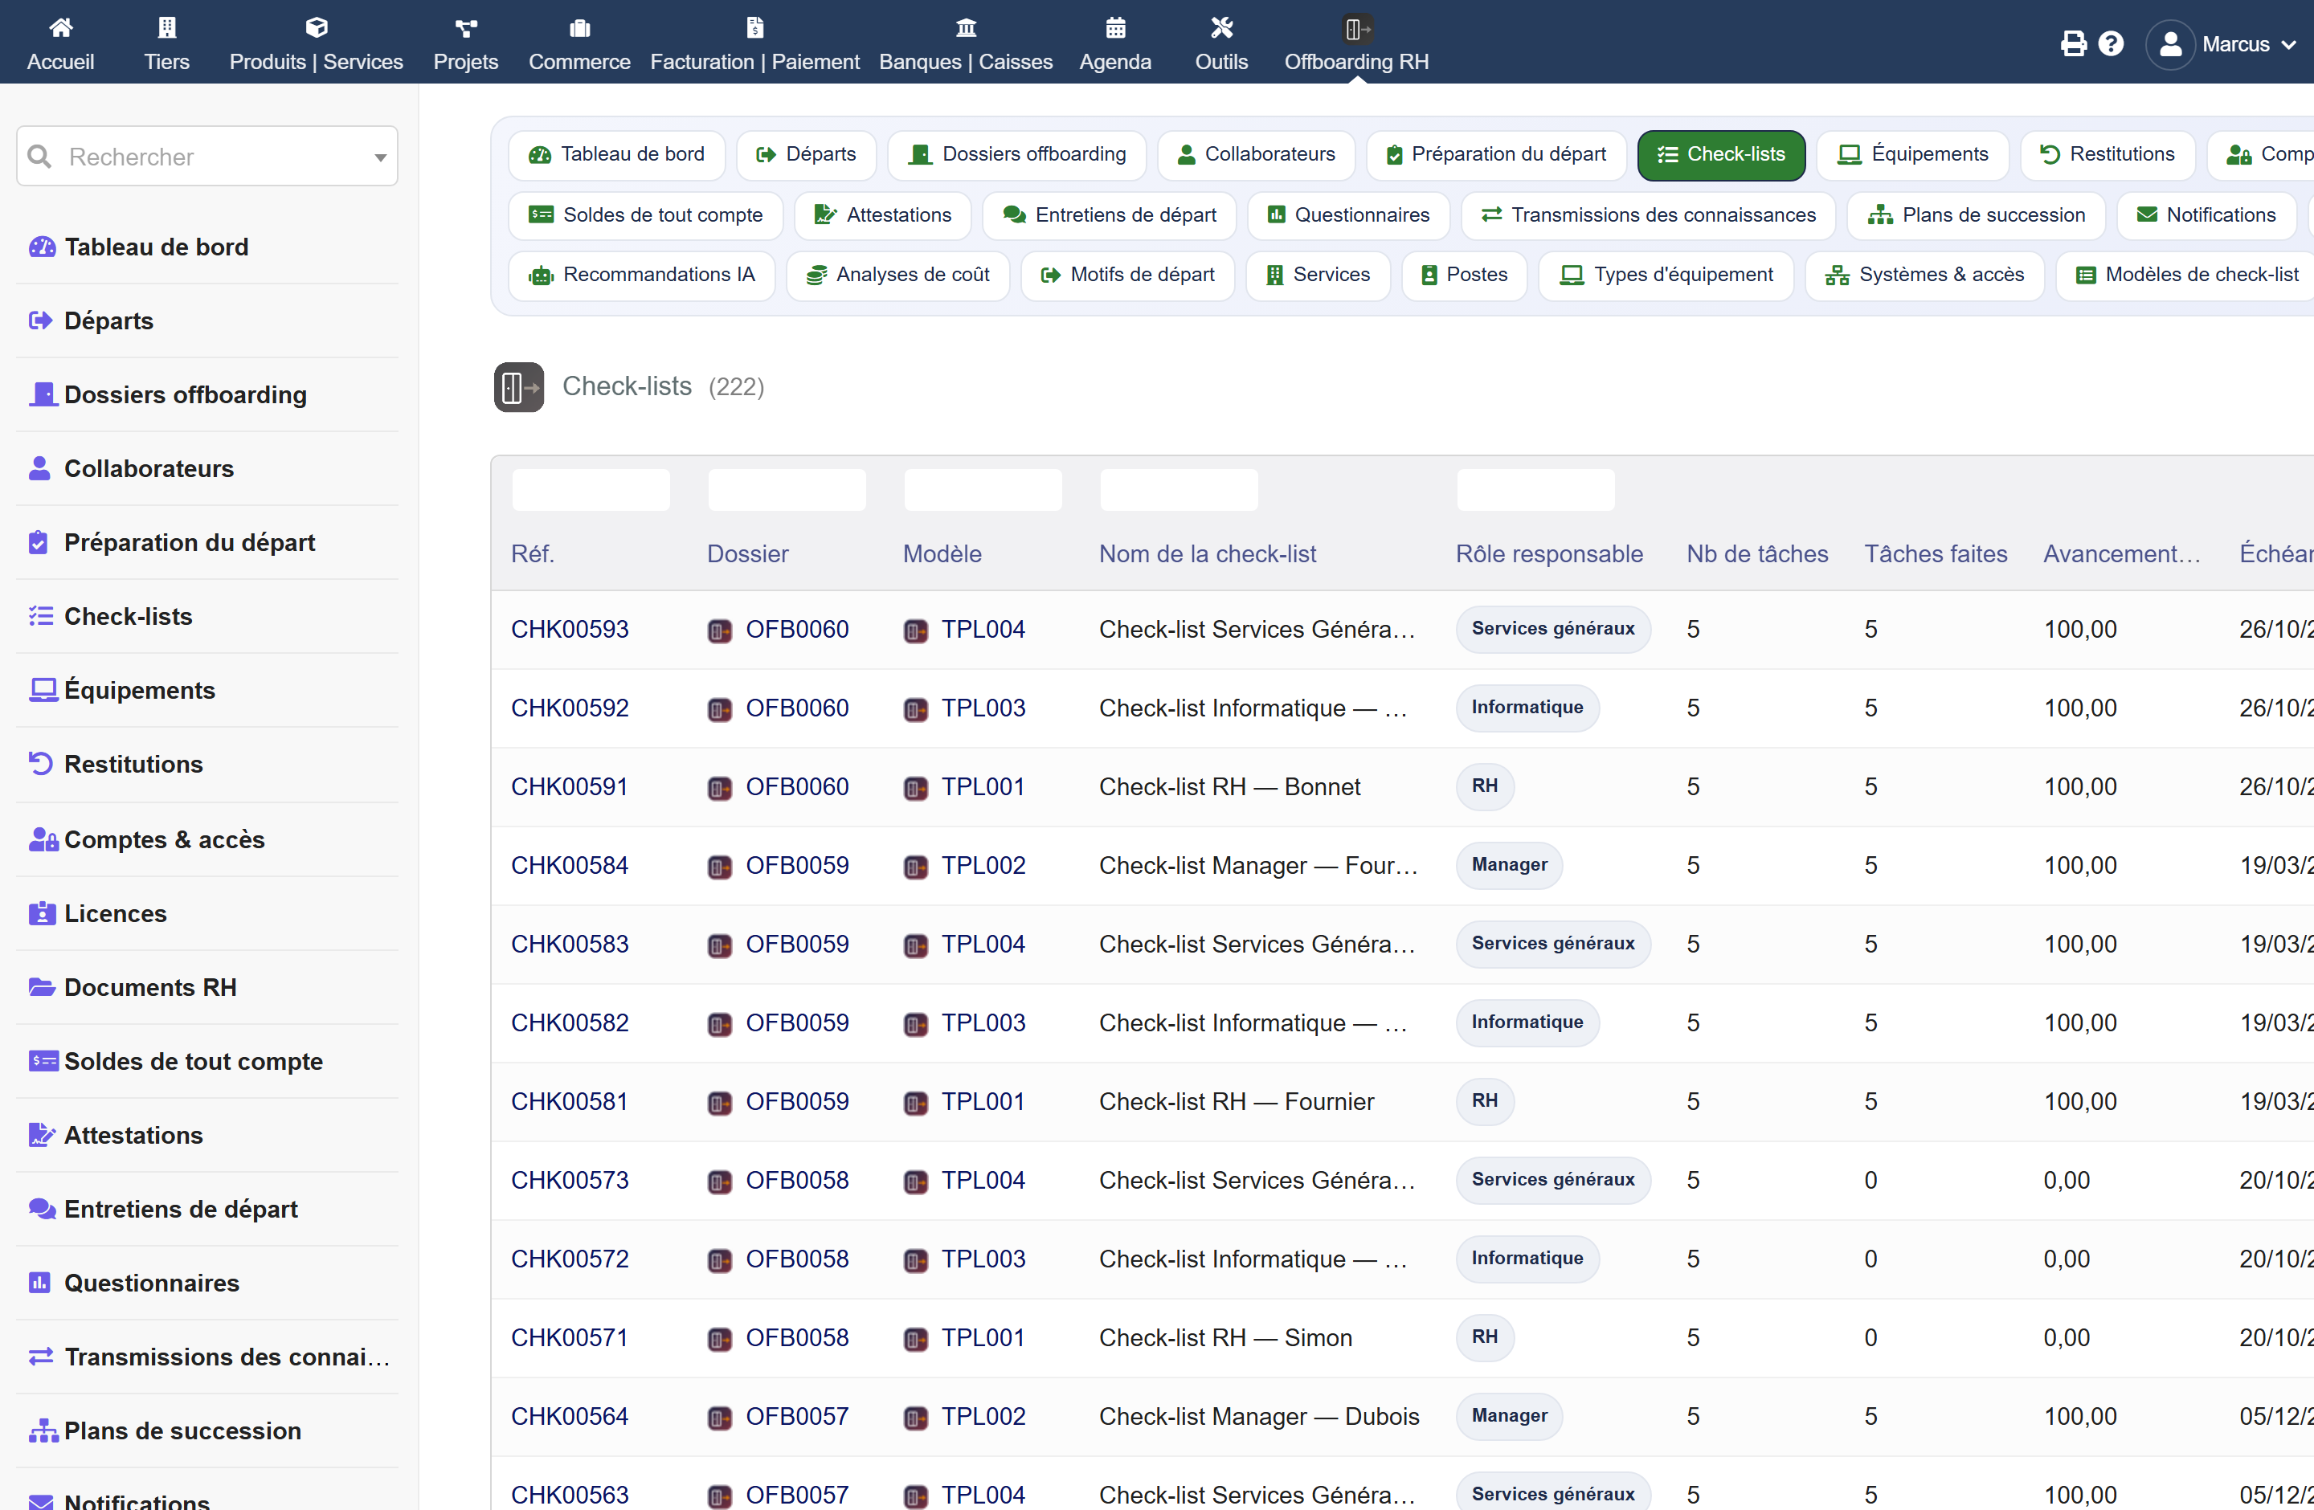Click the Réf. filter input field
Screen dimensions: 2314x1510
pyautogui.click(x=591, y=490)
